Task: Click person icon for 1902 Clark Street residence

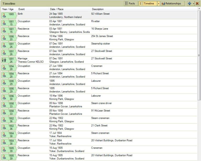Action: pyautogui.click(x=4, y=127)
